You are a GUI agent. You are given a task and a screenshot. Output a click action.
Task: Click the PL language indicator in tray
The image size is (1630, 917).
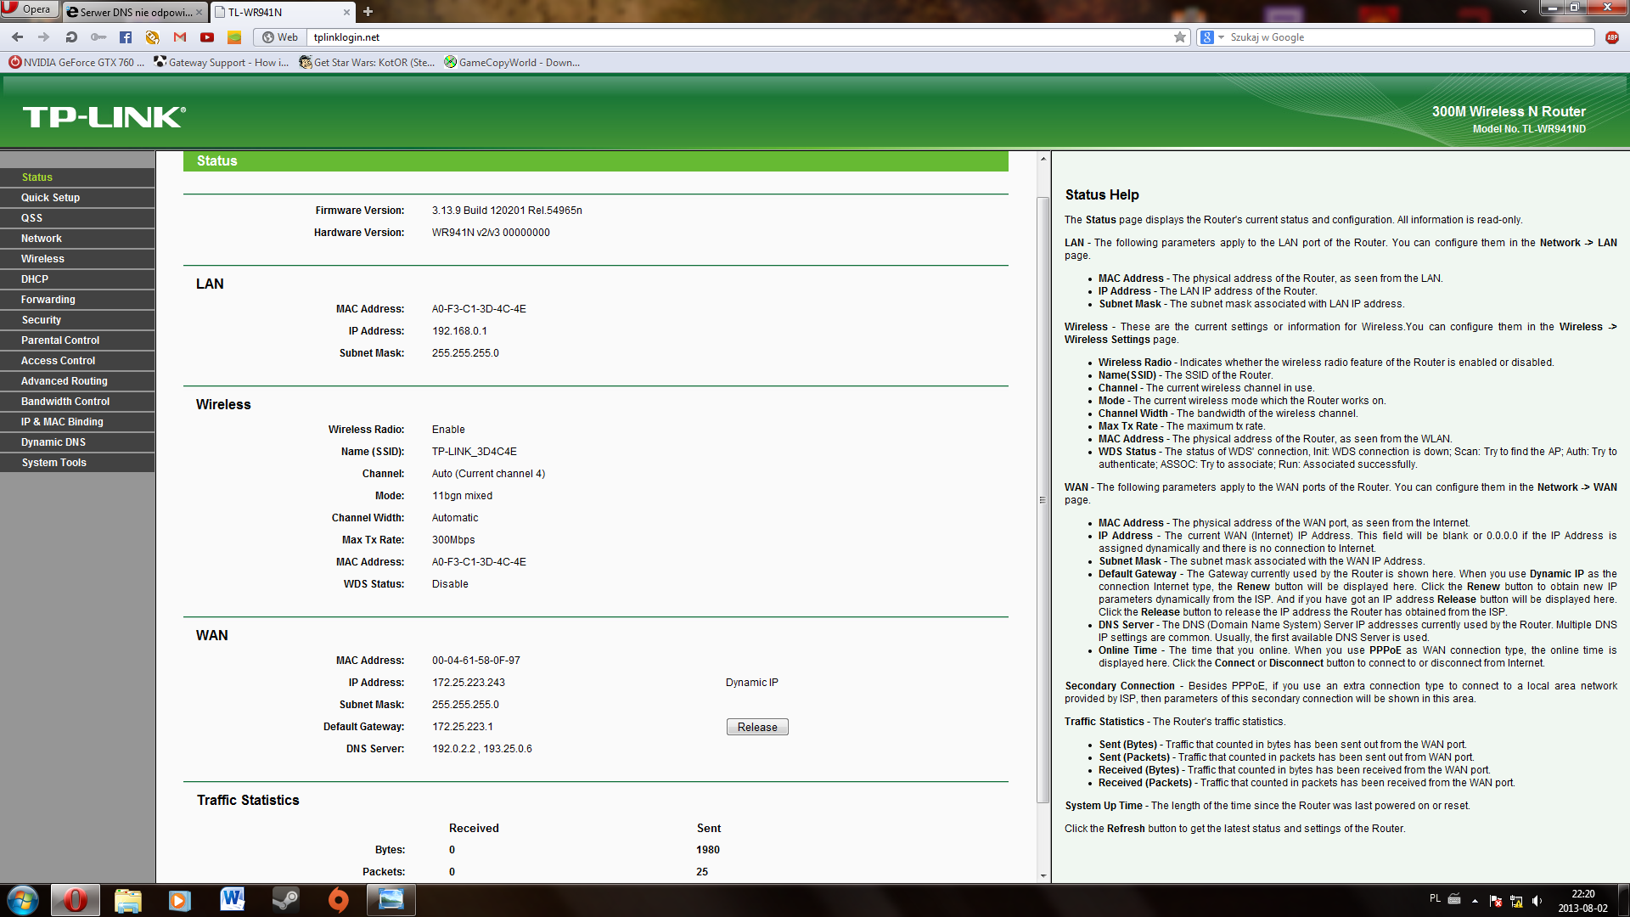1435,898
